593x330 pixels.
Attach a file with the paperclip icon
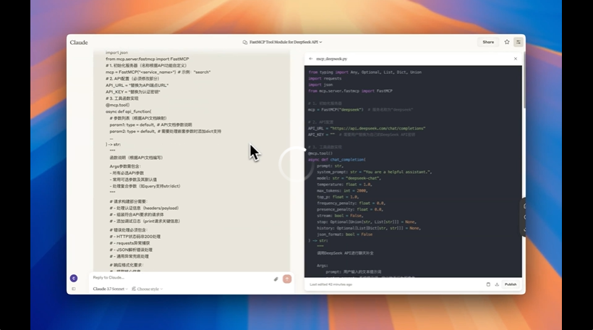click(x=276, y=279)
